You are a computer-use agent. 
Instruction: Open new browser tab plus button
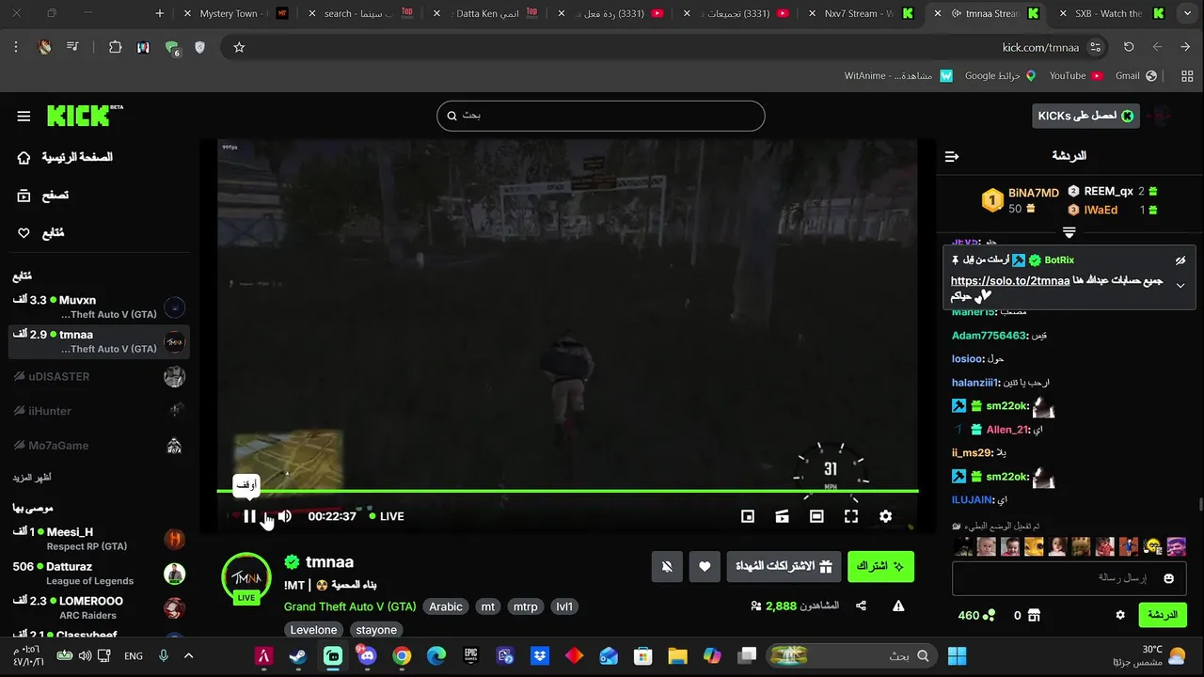click(160, 13)
